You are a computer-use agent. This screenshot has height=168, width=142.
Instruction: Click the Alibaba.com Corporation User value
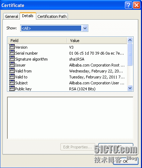tap(97, 83)
